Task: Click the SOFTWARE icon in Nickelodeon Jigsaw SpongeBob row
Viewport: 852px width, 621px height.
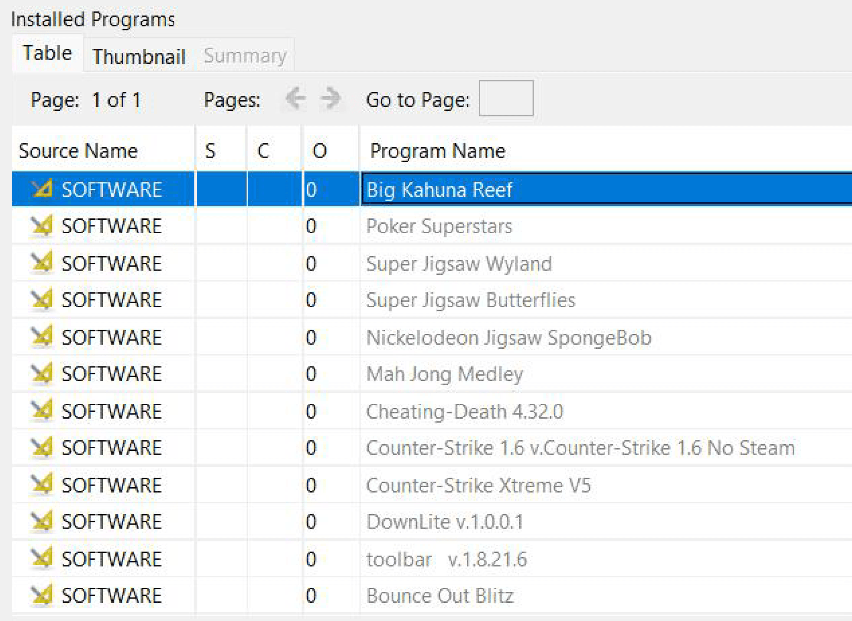Action: 42,337
